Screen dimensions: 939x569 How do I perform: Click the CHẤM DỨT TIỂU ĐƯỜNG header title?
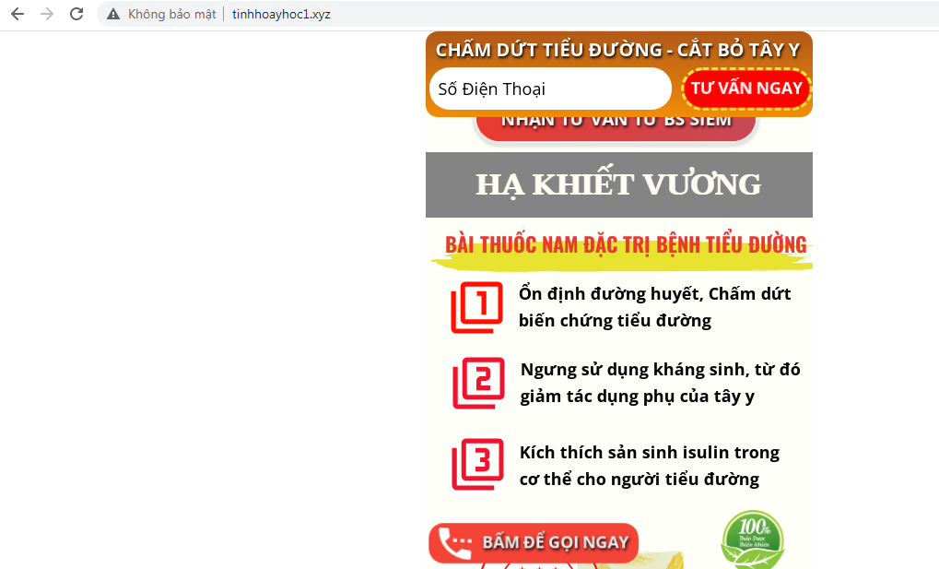coord(617,50)
